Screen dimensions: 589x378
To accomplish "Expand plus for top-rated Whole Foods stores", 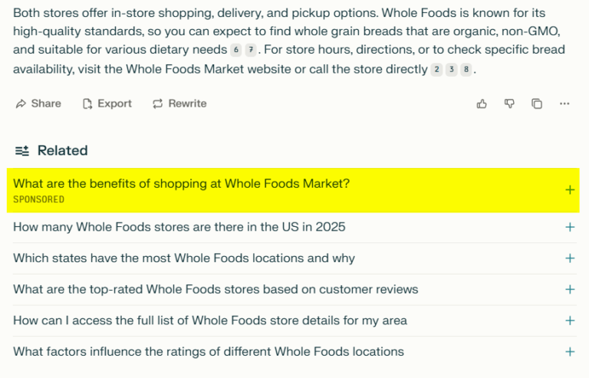I will click(569, 289).
